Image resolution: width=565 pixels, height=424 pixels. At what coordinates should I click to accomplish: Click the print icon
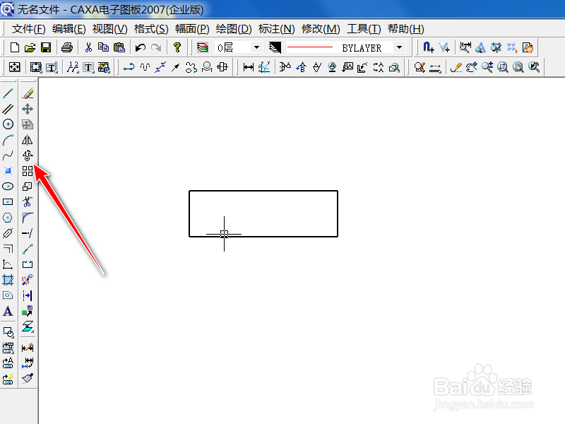pos(67,47)
